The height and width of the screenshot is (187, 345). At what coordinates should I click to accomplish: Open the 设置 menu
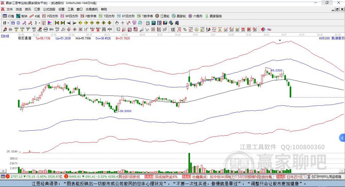[61, 9]
